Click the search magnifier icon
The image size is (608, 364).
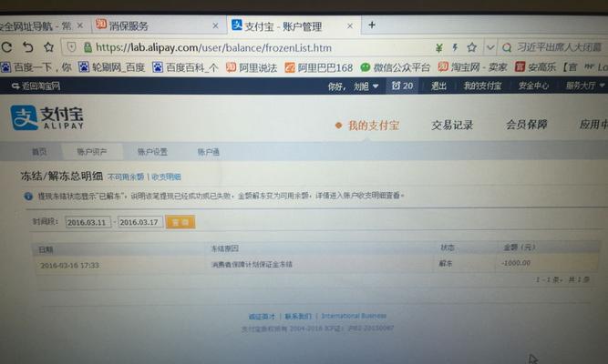tap(507, 47)
